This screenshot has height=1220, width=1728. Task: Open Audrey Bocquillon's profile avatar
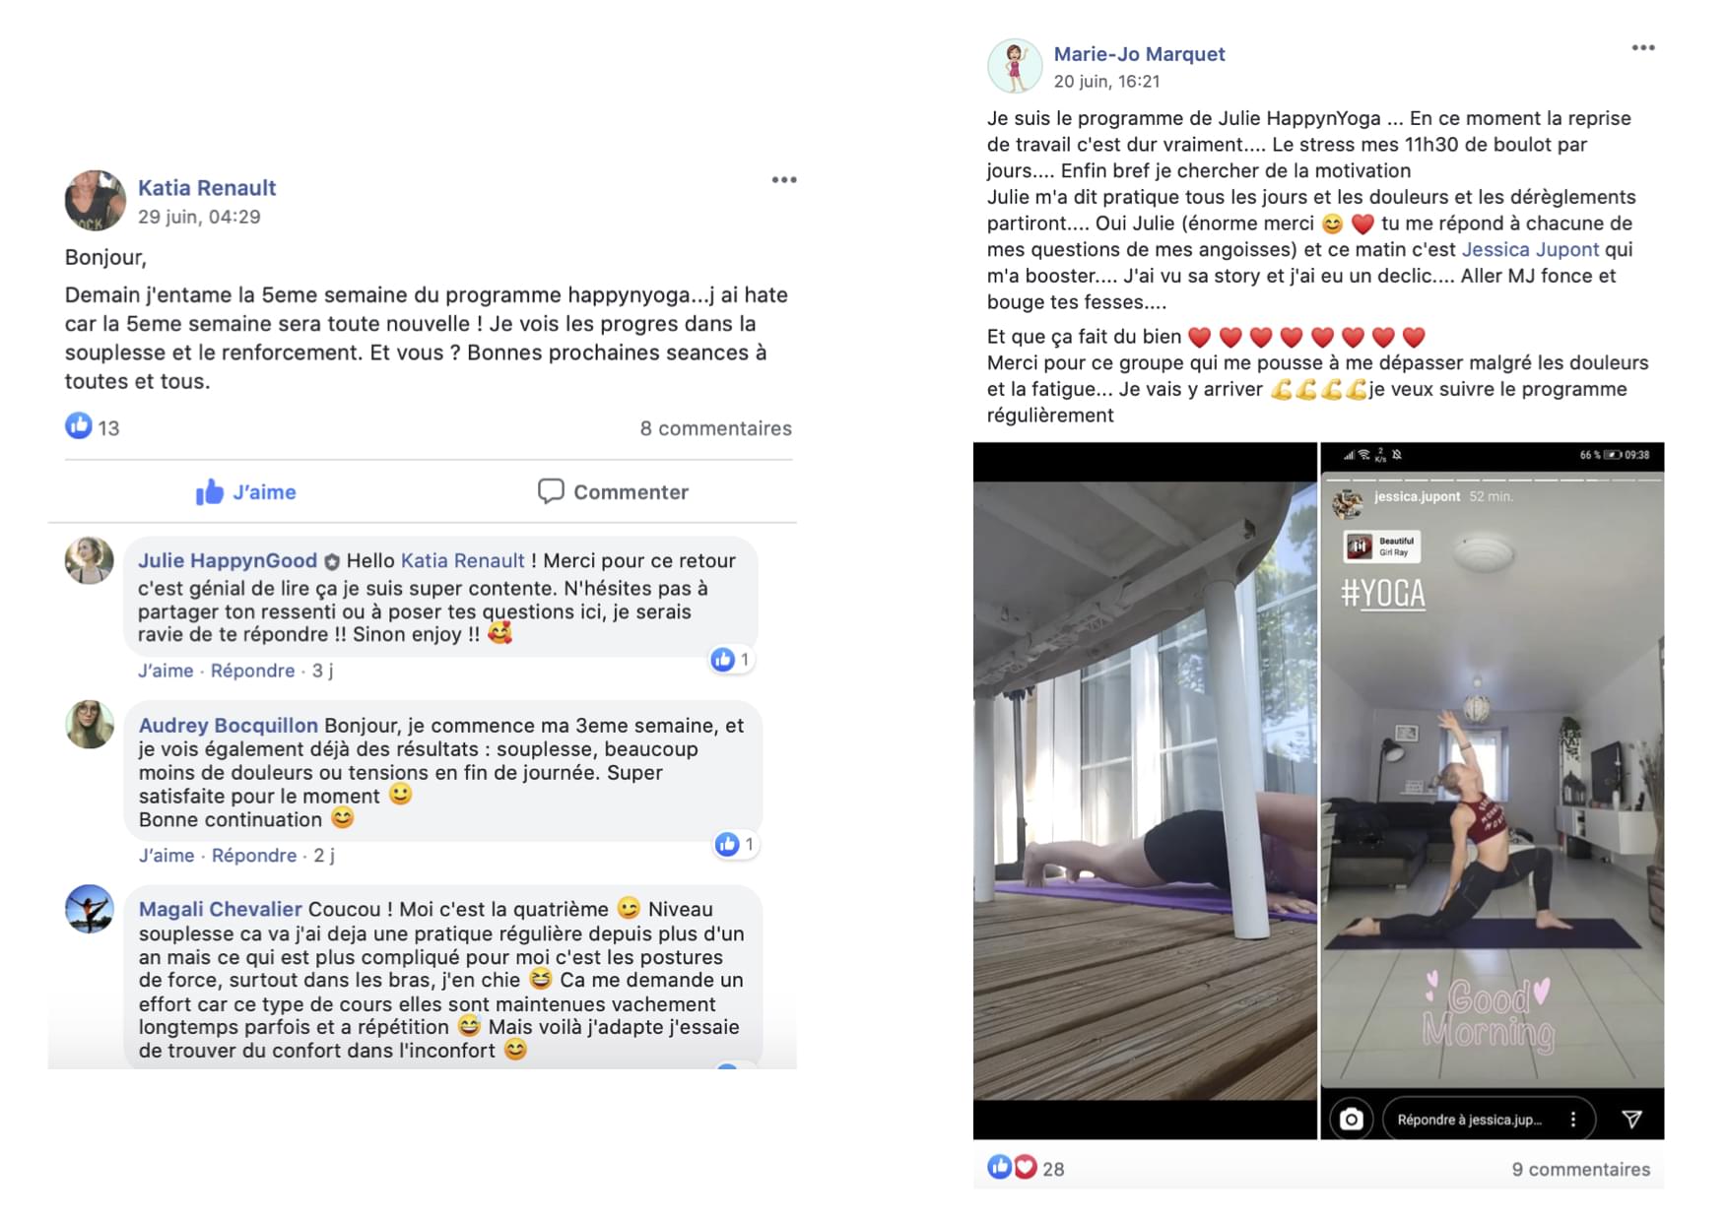tap(90, 725)
